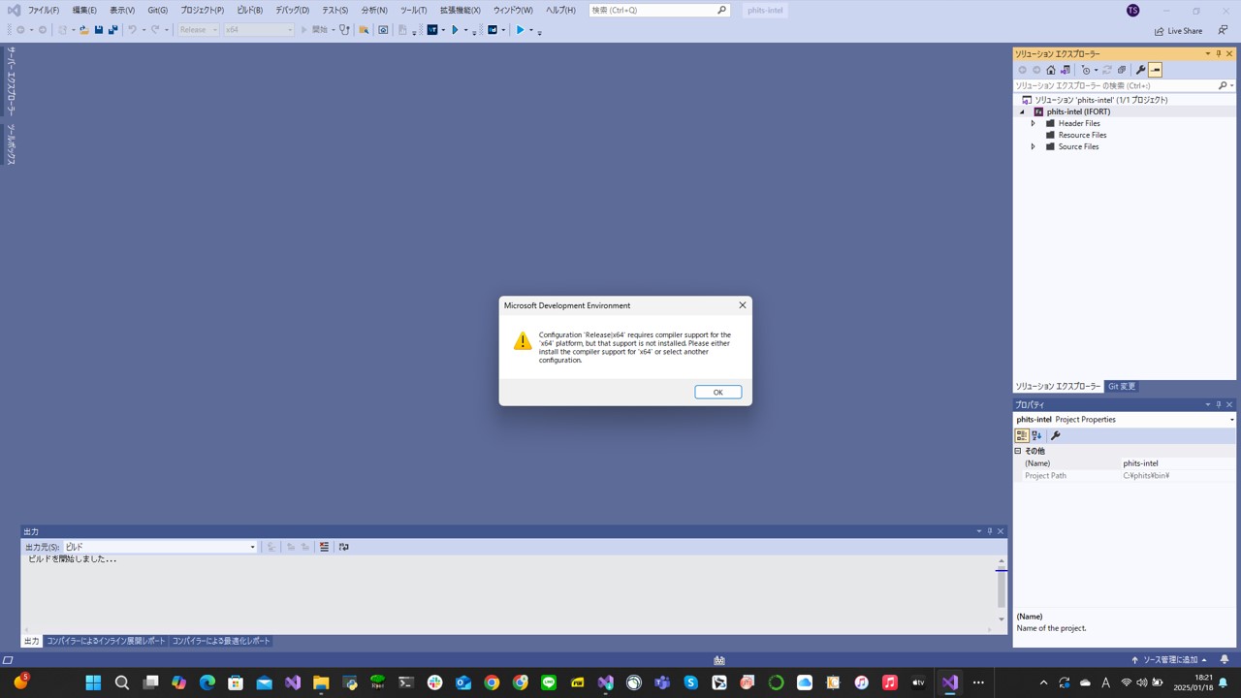Click the output panel vertical scrollbar
The width and height of the screenshot is (1241, 698).
(1002, 591)
